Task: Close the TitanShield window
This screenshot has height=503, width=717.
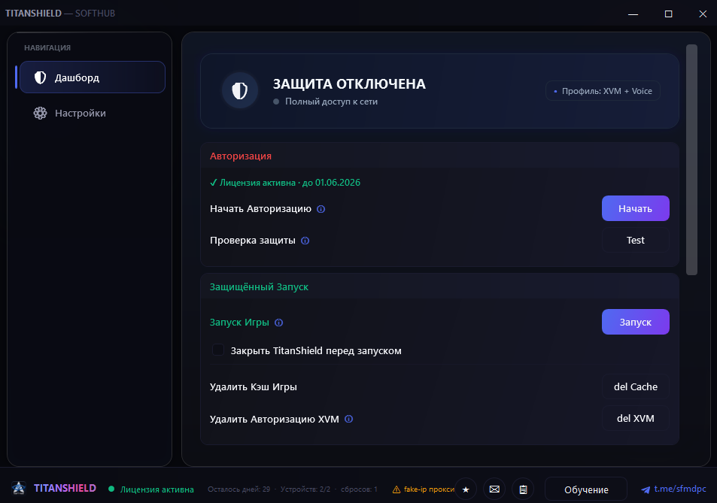Action: (703, 14)
